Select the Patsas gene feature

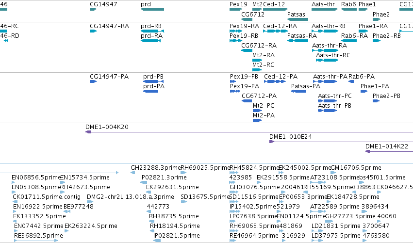(x=297, y=19)
